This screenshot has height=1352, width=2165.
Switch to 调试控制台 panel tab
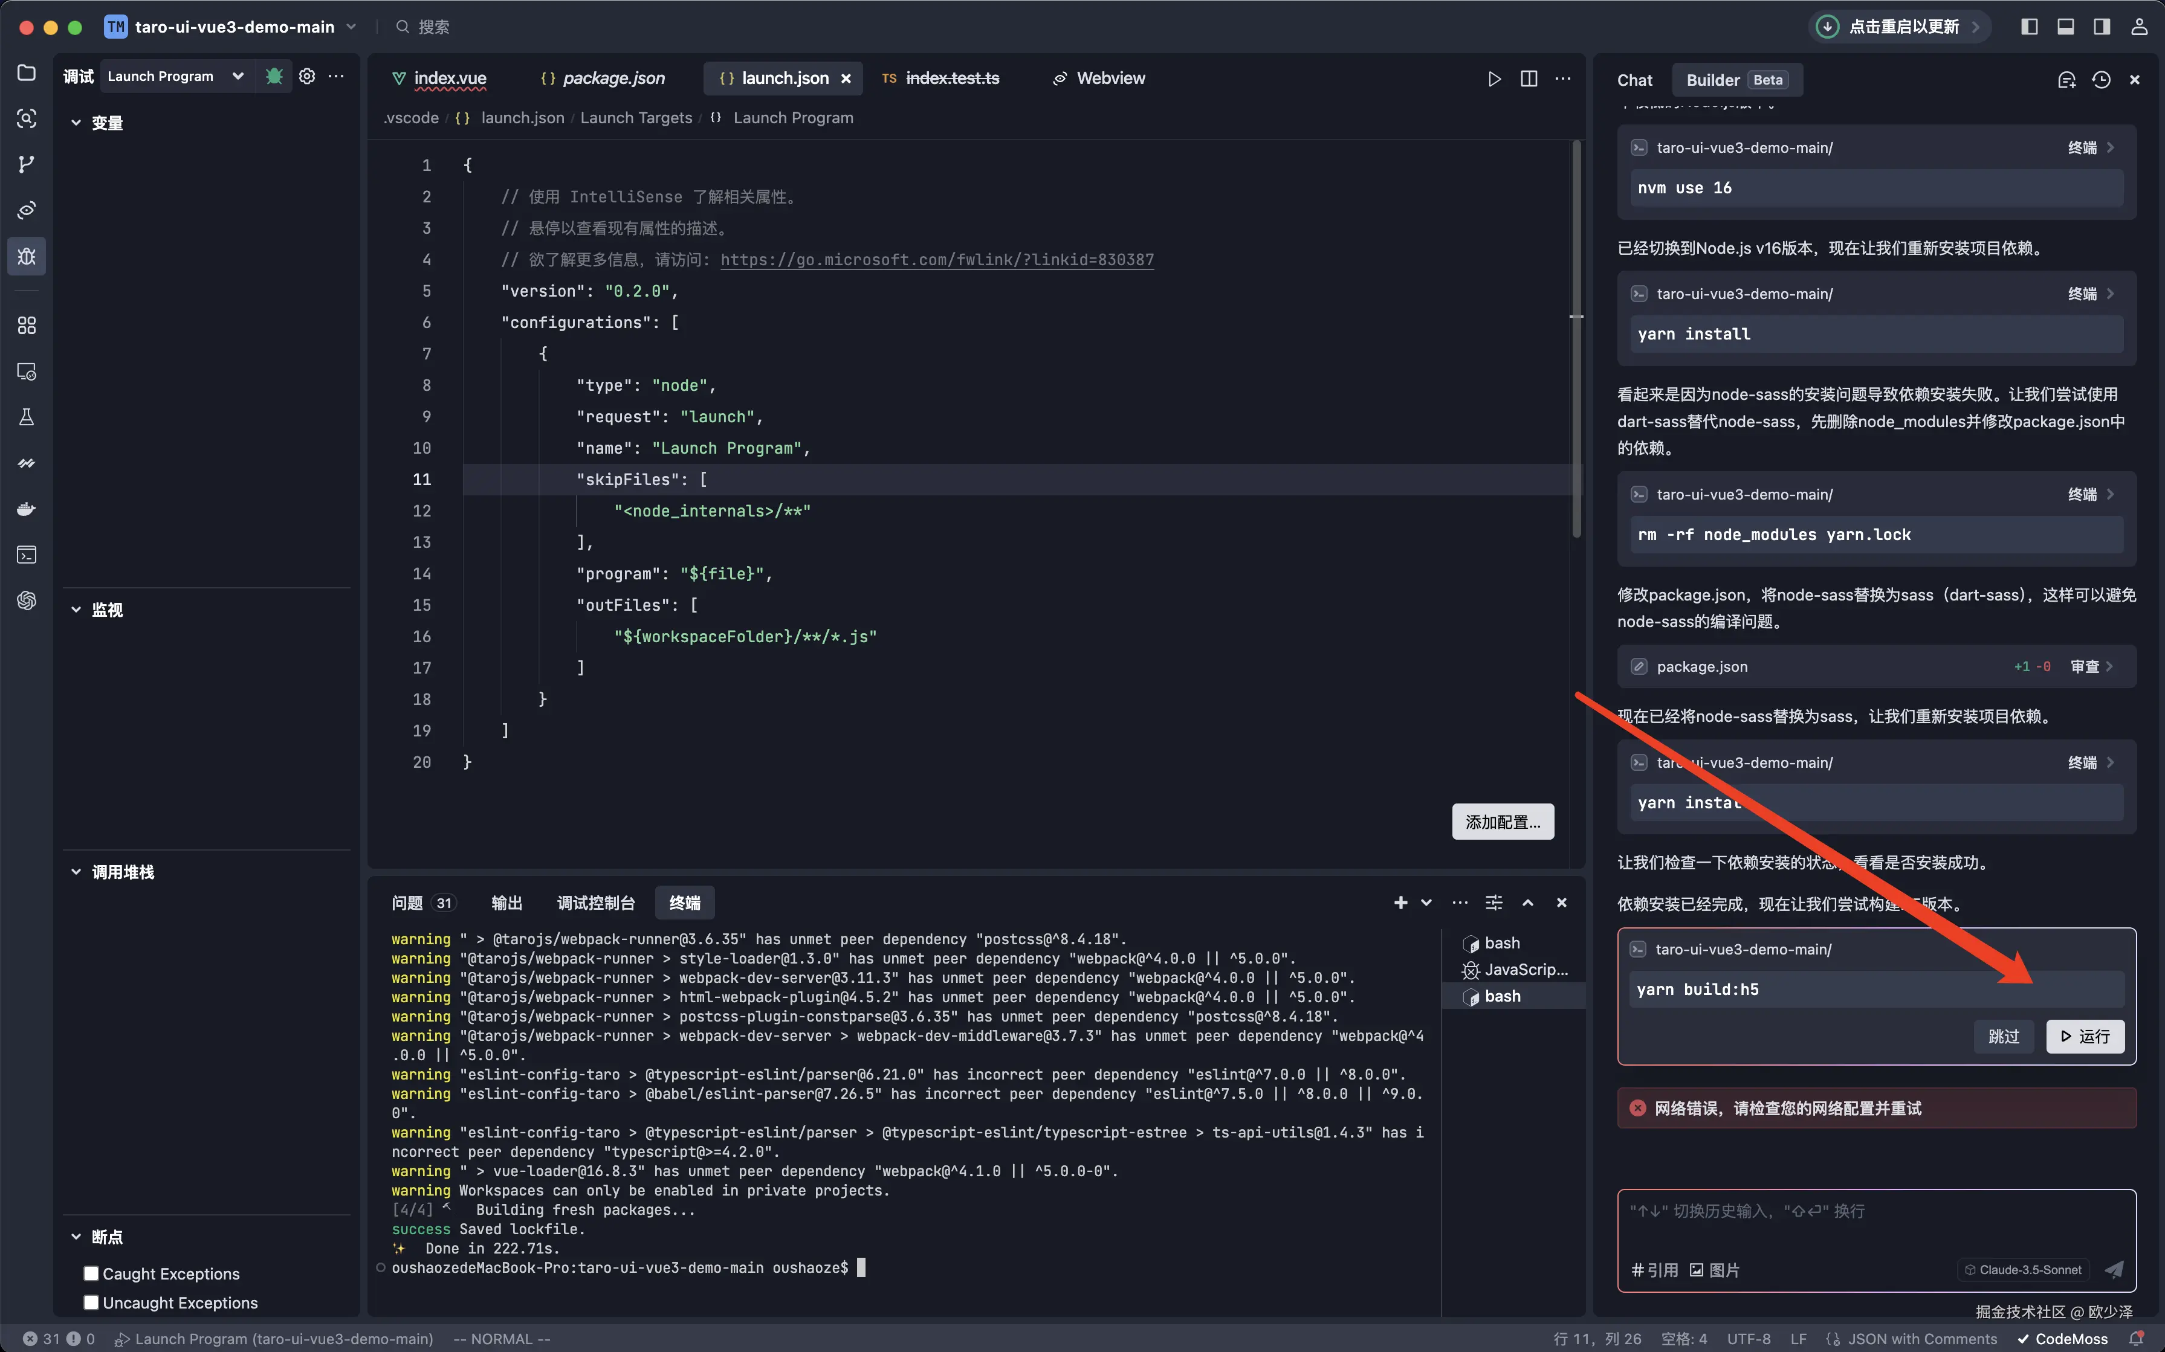click(596, 903)
